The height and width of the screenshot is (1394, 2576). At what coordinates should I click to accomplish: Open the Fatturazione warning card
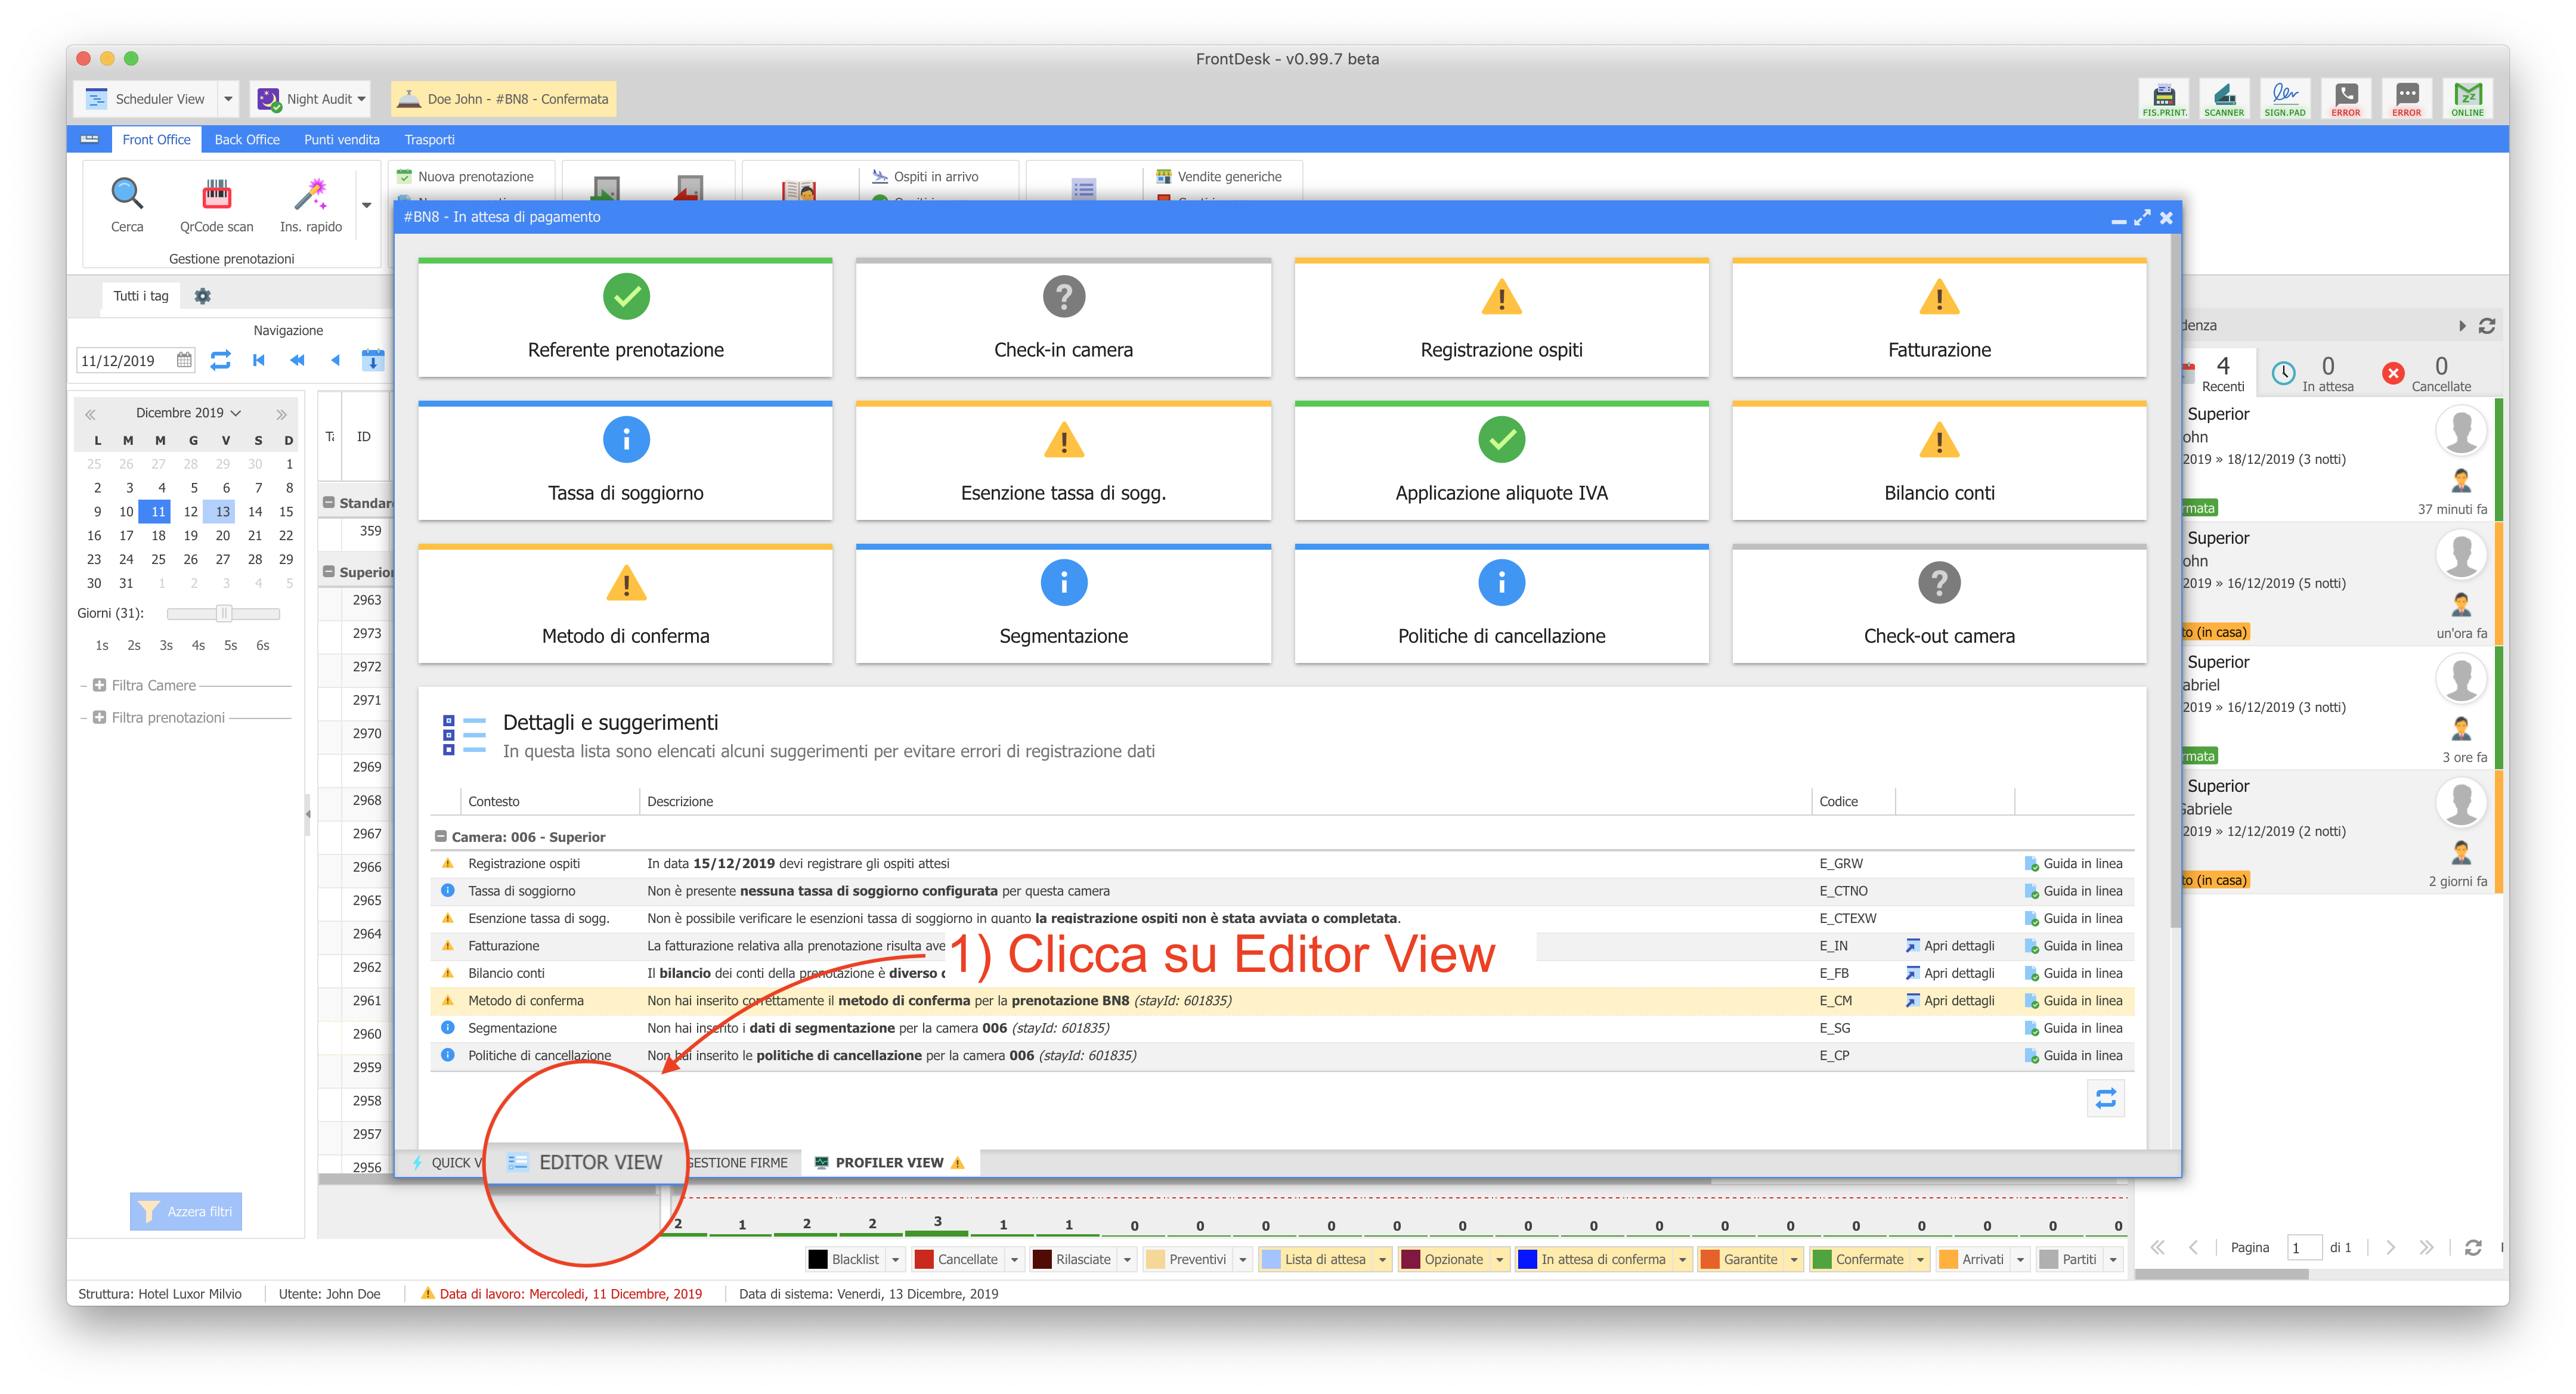(1939, 318)
